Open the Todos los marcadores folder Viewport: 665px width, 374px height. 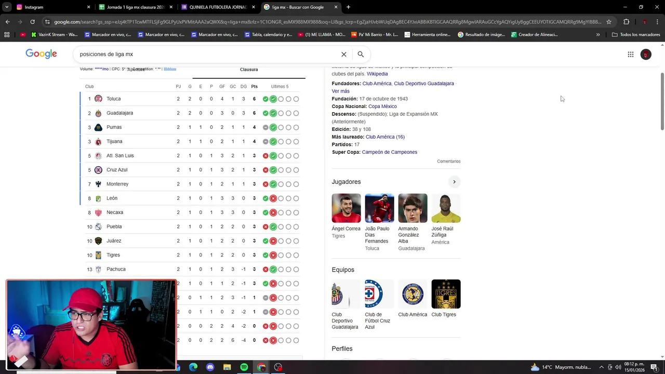coord(636,35)
